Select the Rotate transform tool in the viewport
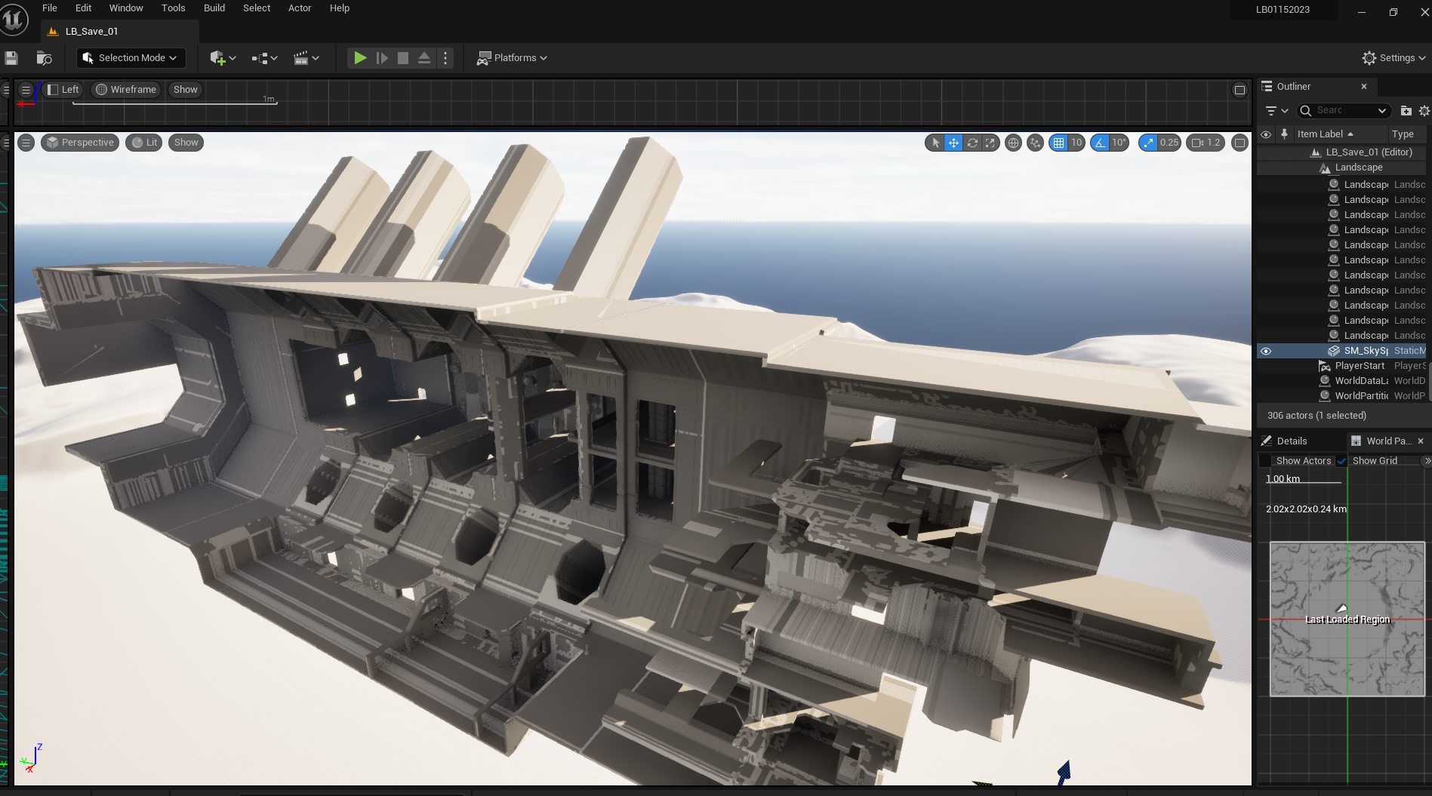This screenshot has width=1432, height=796. (x=972, y=143)
